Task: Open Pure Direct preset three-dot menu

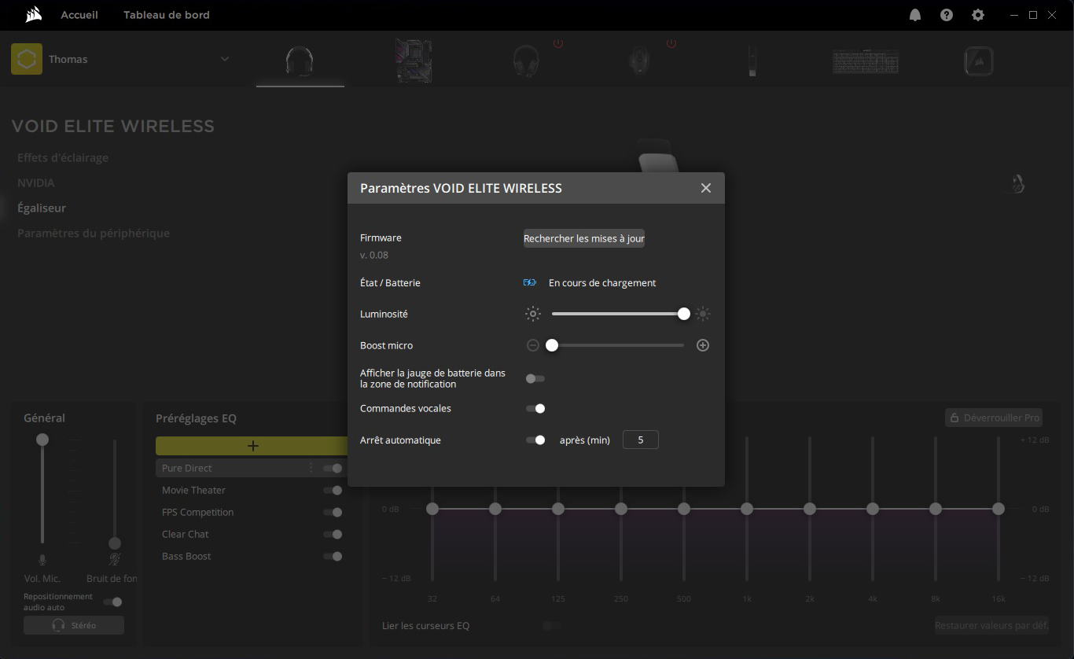Action: 311,468
